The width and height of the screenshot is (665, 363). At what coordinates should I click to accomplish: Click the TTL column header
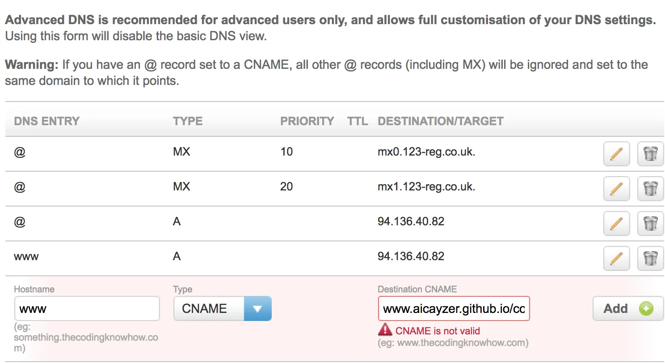point(358,121)
